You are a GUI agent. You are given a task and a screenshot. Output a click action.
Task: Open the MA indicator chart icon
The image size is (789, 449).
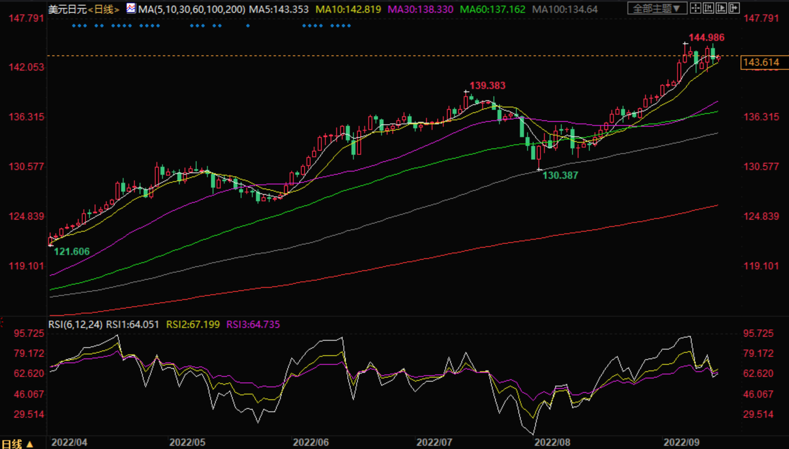point(131,8)
